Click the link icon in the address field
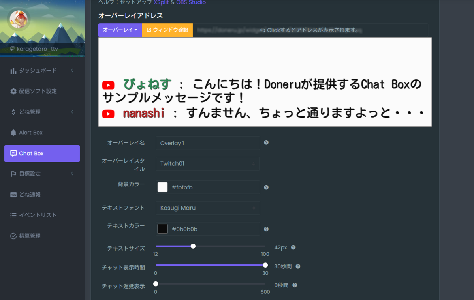Viewport: 474px width, 300px height. point(263,30)
